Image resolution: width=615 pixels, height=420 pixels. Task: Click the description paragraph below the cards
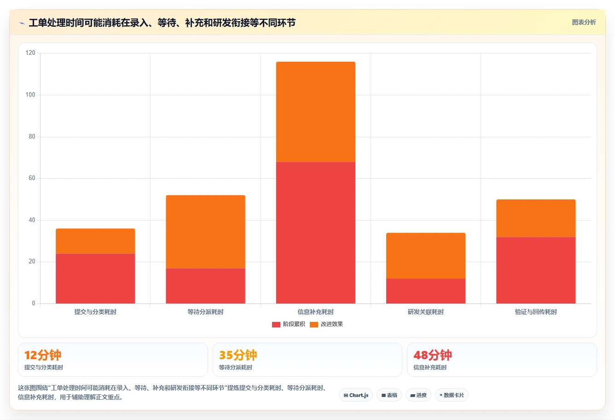tap(173, 392)
